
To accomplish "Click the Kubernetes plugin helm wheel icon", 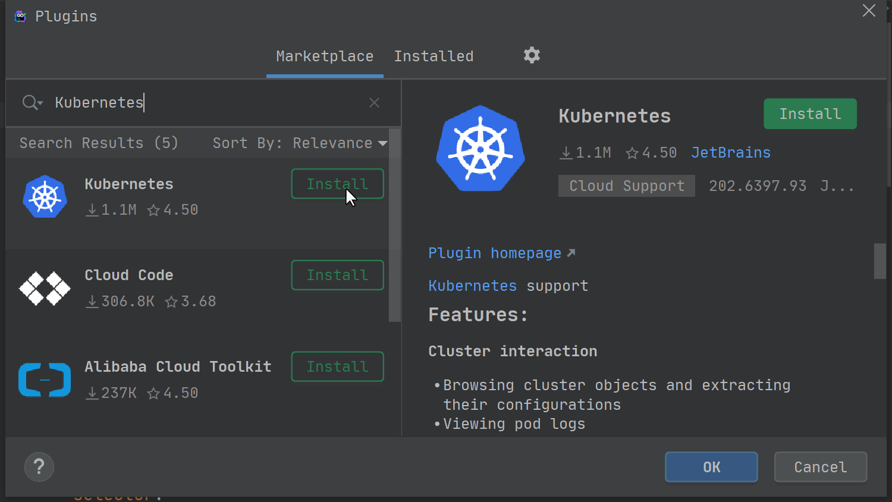I will [45, 197].
